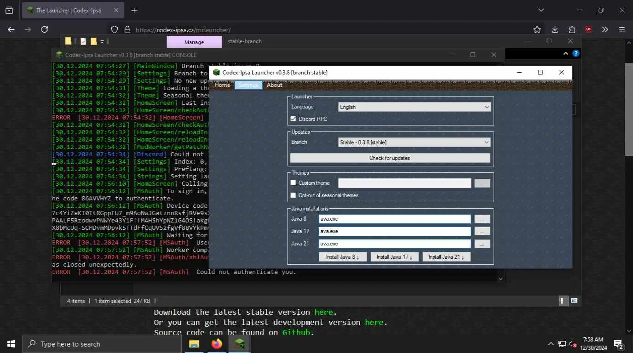Click the Firefox address bar URL
633x353 pixels.
tap(183, 30)
